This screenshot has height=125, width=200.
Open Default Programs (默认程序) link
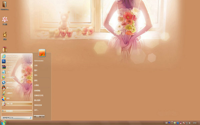click(x=37, y=100)
